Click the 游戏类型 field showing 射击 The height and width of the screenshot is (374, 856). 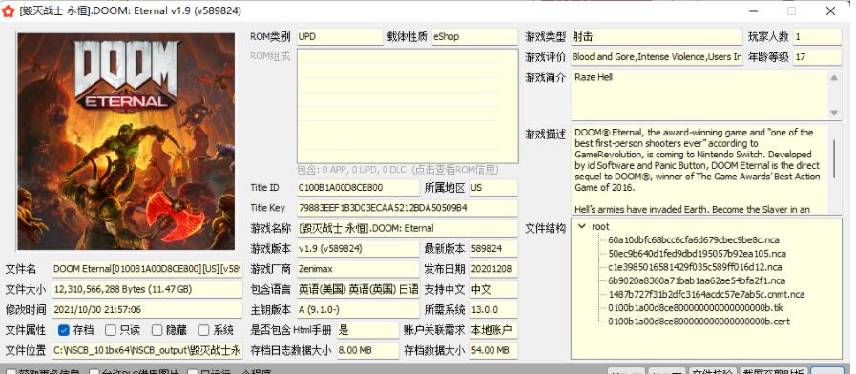(x=657, y=37)
